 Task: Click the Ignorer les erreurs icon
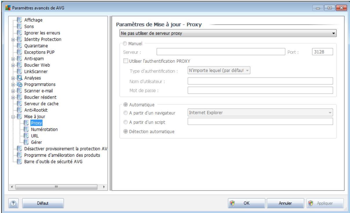point(20,33)
